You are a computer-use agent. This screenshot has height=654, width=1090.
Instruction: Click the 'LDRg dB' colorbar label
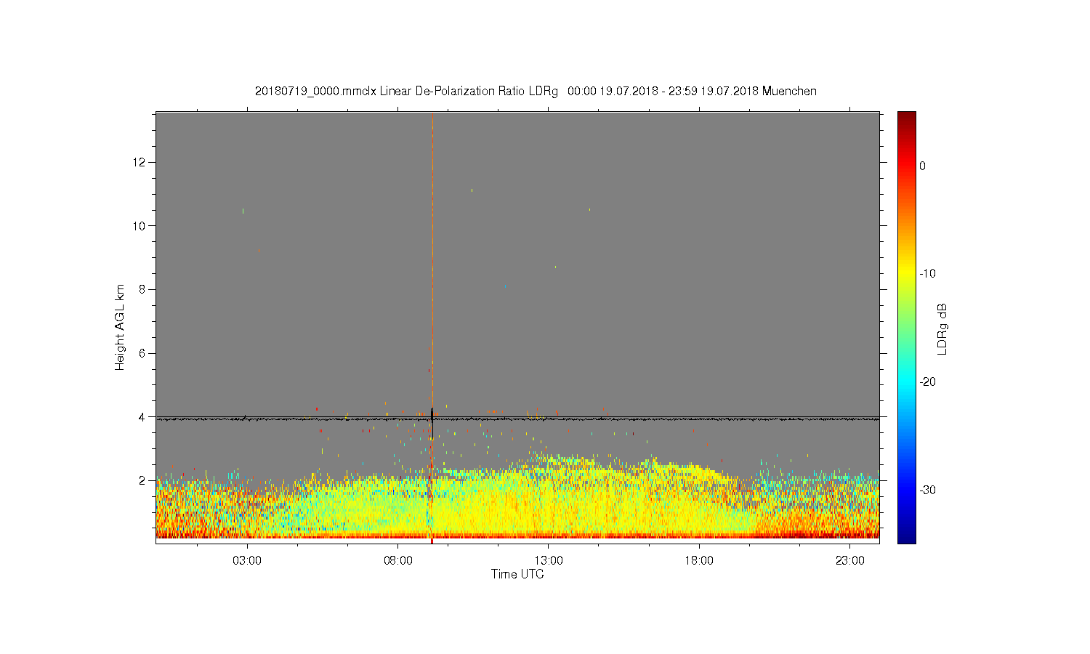942,329
